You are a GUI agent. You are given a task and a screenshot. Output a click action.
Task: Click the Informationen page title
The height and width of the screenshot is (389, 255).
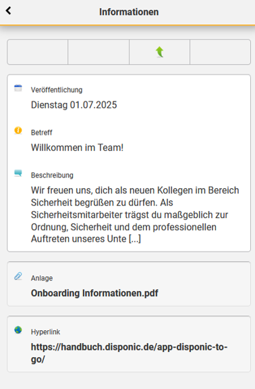pos(129,12)
